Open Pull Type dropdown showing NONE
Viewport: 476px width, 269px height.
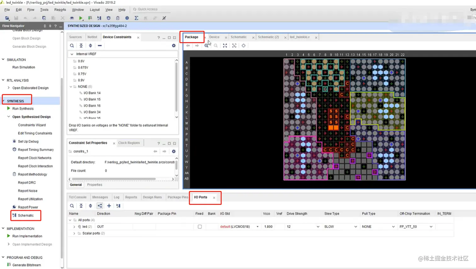[393, 227]
